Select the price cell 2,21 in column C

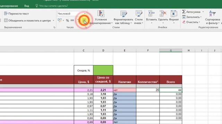pyautogui.click(x=84, y=90)
